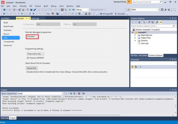This screenshot has height=124, width=178.
Task: Open the ASF menu
Action: (31, 6)
